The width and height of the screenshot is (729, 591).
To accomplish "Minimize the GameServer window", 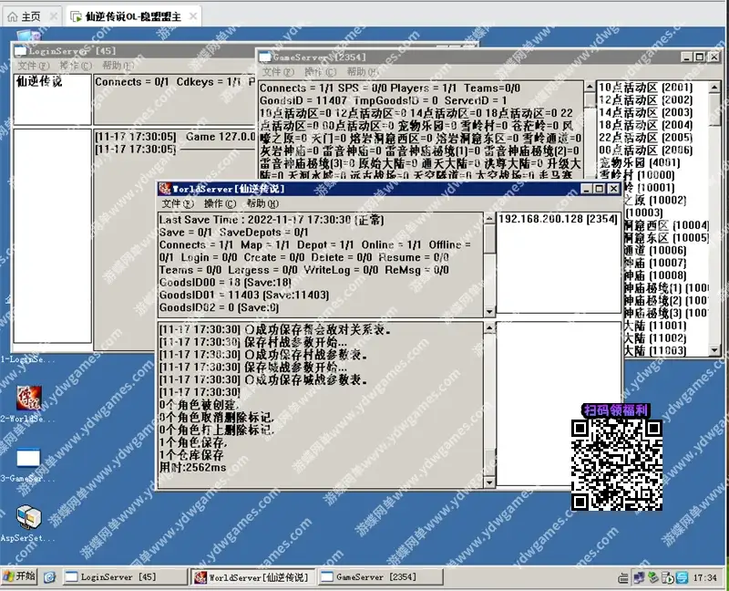I will [687, 57].
